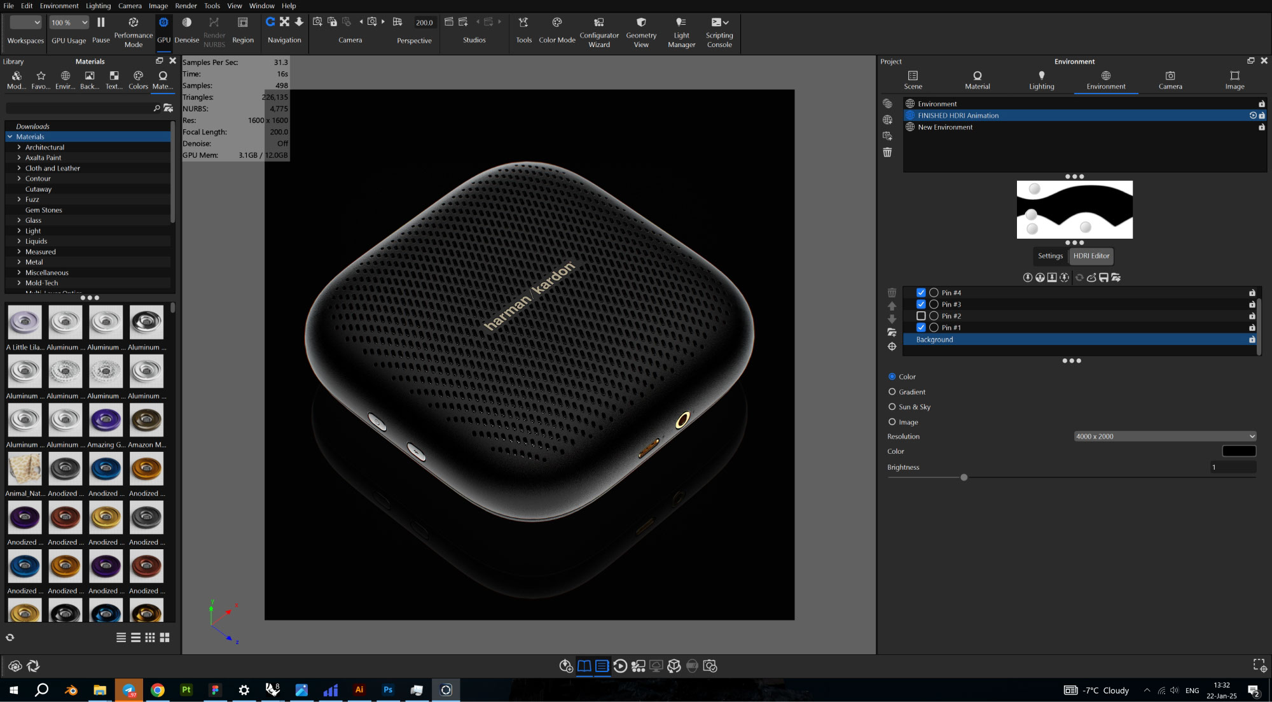Open the Resolution dropdown
This screenshot has width=1272, height=702.
[1165, 437]
